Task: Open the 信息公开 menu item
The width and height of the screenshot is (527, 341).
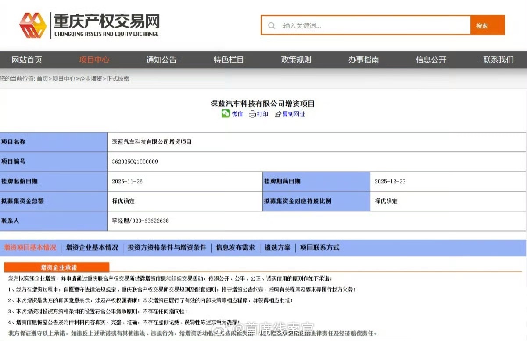Action: (x=430, y=60)
